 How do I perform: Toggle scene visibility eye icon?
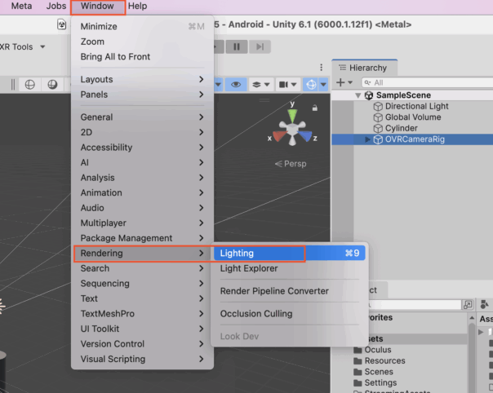[x=237, y=84]
